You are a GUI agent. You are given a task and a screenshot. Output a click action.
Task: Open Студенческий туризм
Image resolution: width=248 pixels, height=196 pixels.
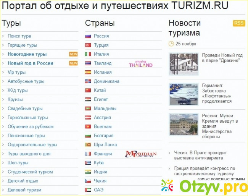coord(30,172)
